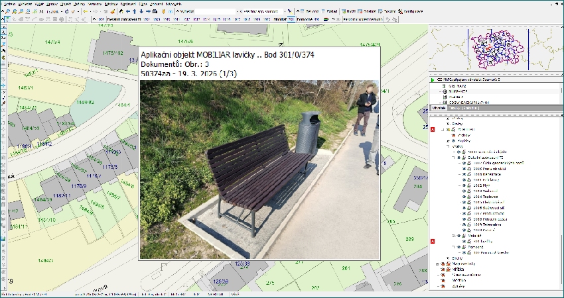The height and width of the screenshot is (298, 564).
Task: Click the binoculars search icon
Action: (x=155, y=11)
